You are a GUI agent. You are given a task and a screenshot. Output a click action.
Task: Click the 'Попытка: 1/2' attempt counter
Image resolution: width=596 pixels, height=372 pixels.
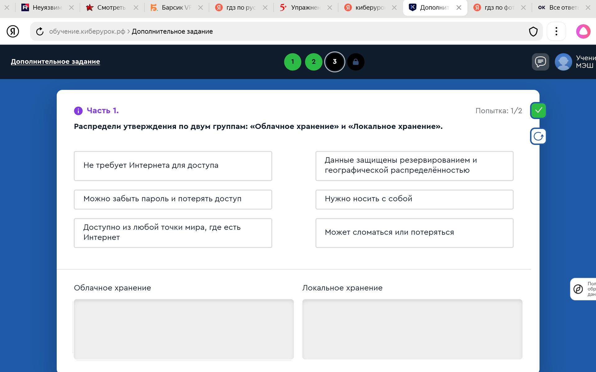click(499, 111)
